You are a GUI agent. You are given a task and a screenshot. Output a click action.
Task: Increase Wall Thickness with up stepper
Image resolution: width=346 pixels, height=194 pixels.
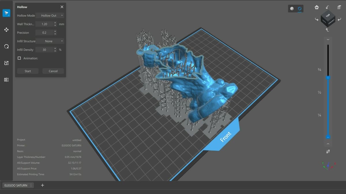click(55, 23)
